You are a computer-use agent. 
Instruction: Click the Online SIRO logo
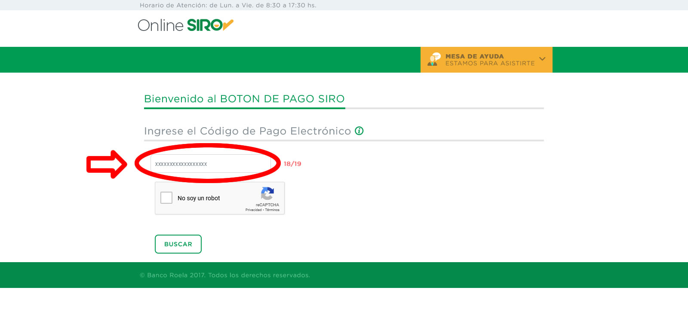pos(185,25)
